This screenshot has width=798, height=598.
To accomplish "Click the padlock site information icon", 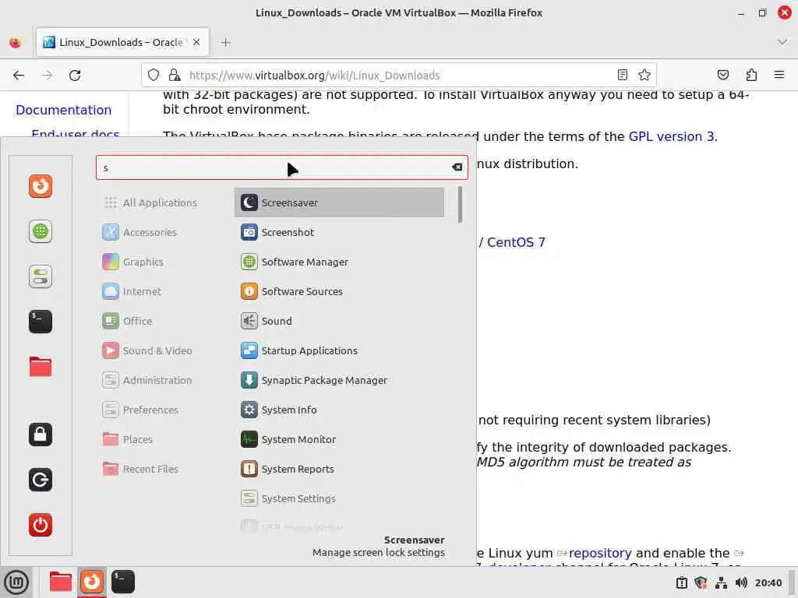I will pos(175,76).
